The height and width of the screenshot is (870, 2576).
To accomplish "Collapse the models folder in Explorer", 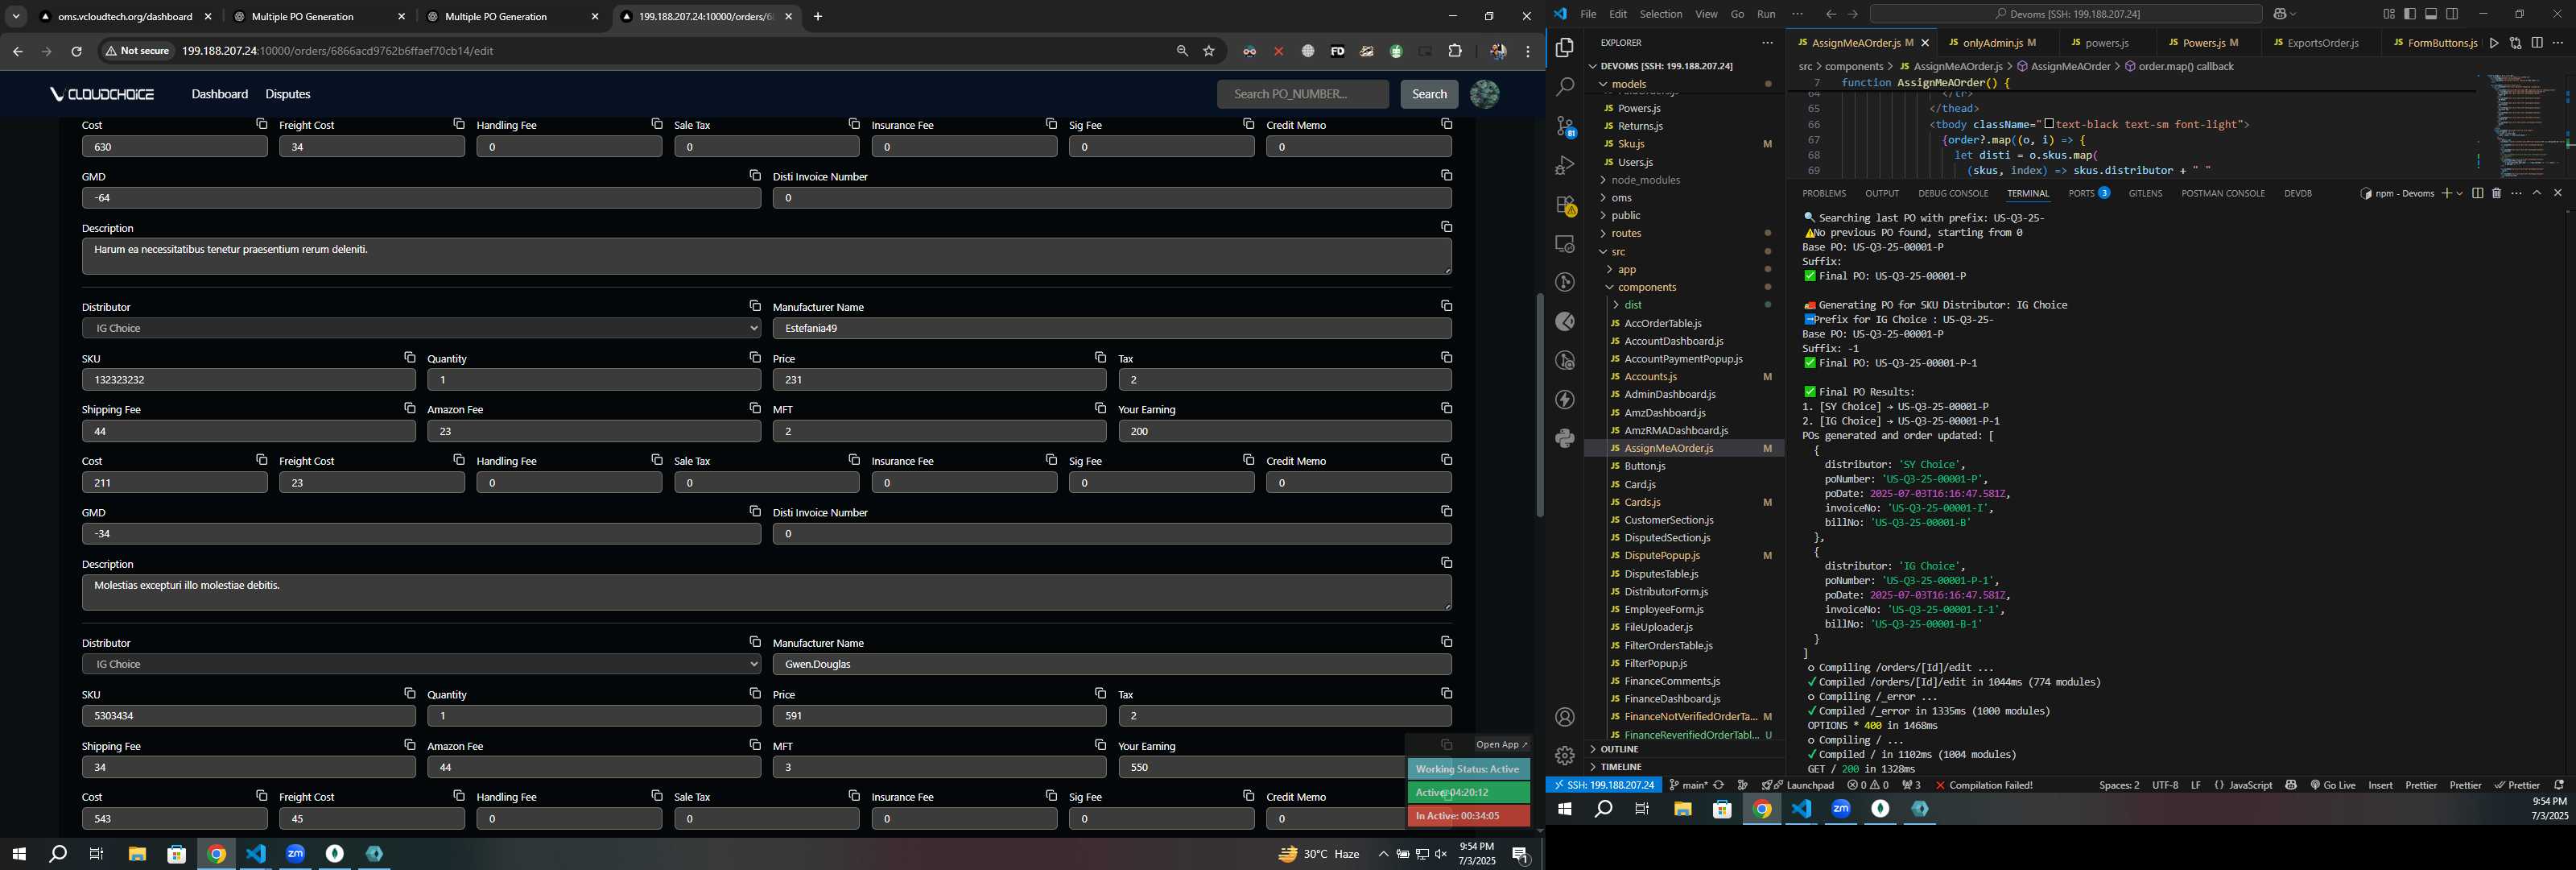I will pyautogui.click(x=1628, y=84).
